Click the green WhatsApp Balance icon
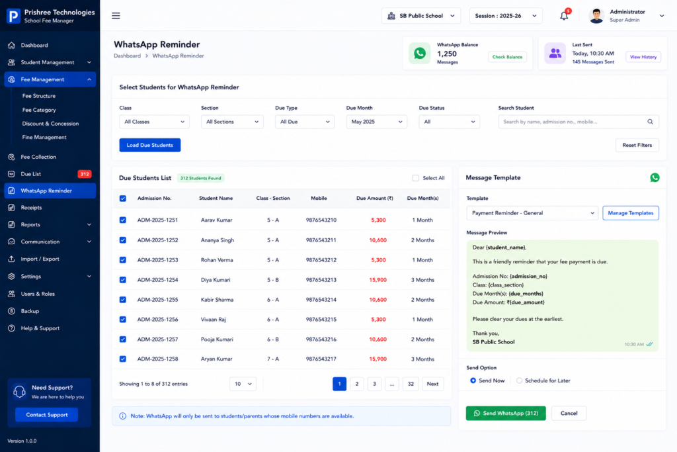 point(420,53)
